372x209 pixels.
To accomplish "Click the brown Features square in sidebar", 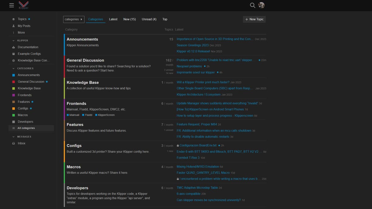I will pos(13,102).
